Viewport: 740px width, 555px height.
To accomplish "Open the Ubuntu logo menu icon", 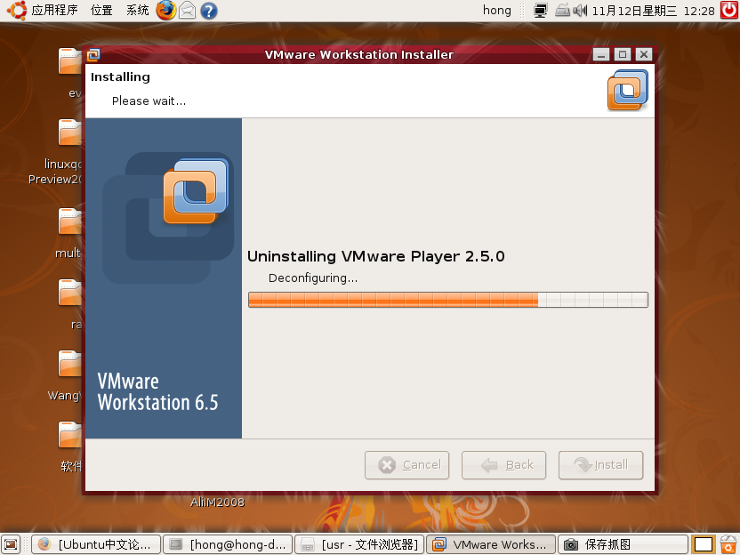I will (x=17, y=11).
